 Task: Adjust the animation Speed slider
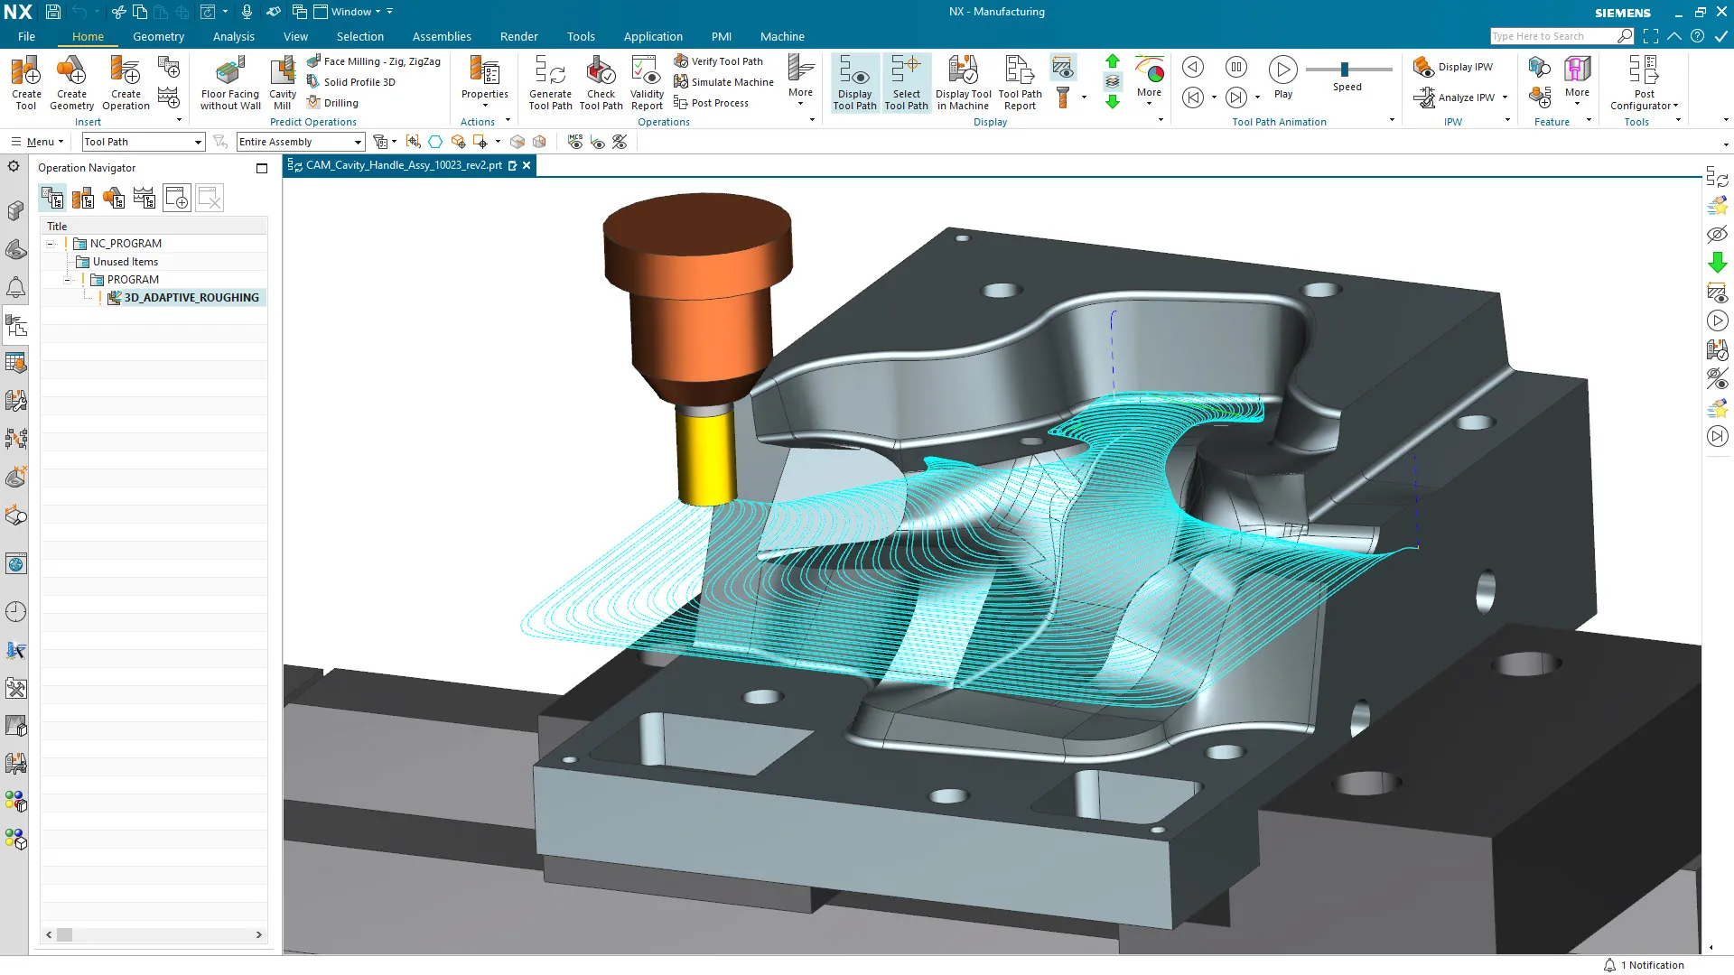point(1345,70)
